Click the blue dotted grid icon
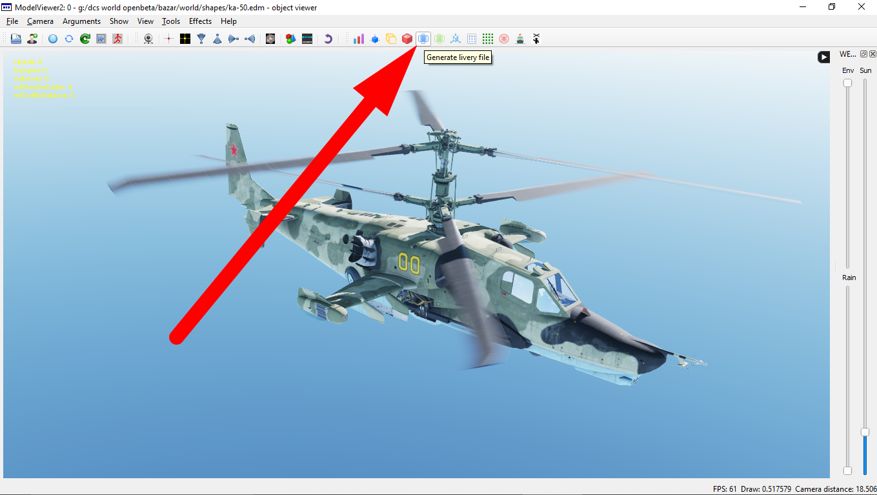 click(x=472, y=39)
